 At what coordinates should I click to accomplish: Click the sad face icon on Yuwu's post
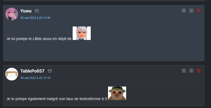[191, 11]
